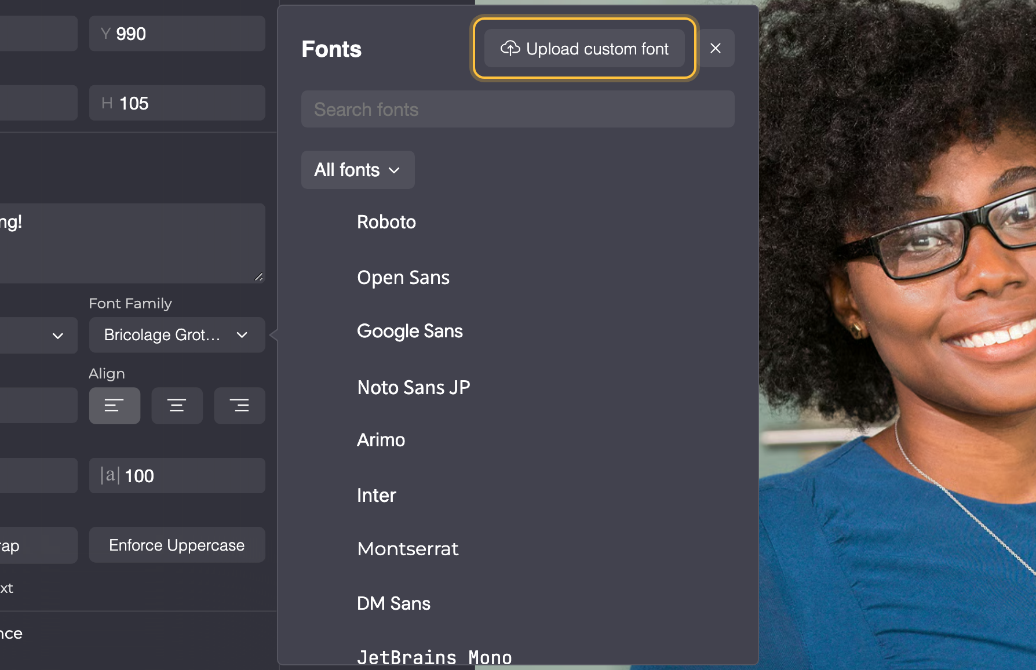Select the Montserrat font
Screen dimensions: 1036x670
pos(408,549)
